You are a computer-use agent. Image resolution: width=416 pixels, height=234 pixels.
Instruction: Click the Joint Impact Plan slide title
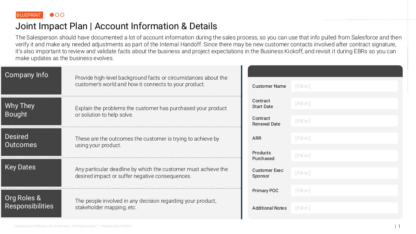click(116, 26)
